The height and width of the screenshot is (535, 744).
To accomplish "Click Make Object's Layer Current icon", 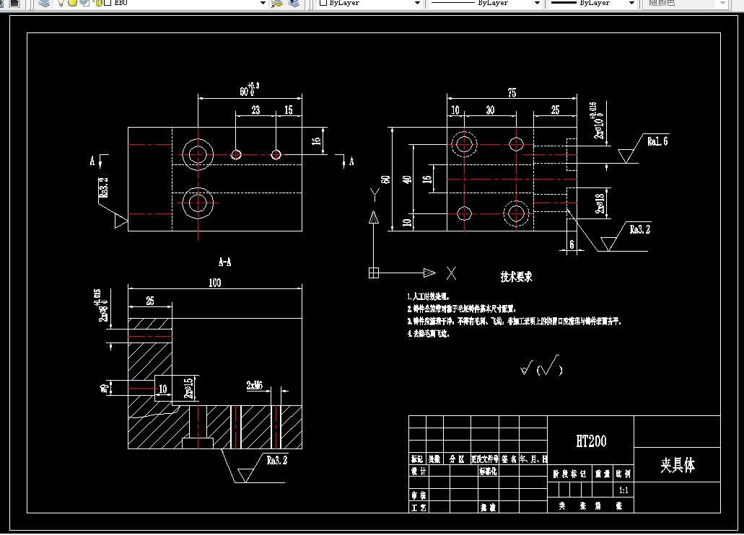I will click(x=276, y=3).
